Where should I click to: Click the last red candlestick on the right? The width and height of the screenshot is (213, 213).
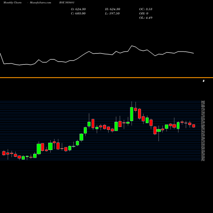tap(194, 126)
